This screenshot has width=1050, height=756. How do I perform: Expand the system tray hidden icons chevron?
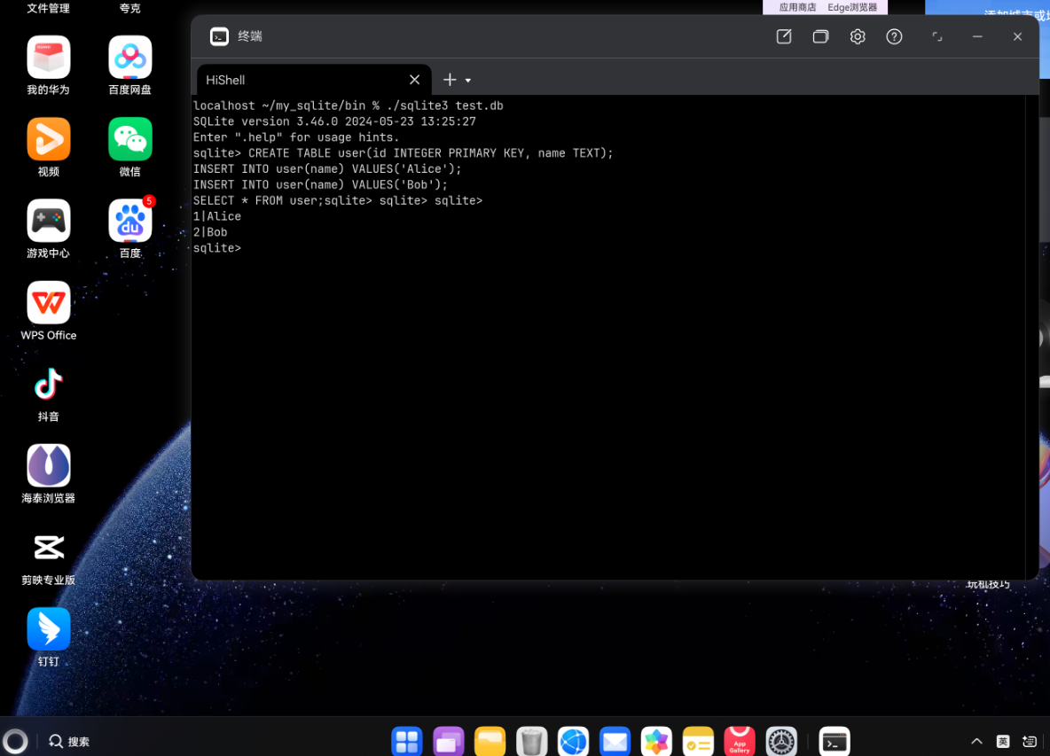coord(976,741)
